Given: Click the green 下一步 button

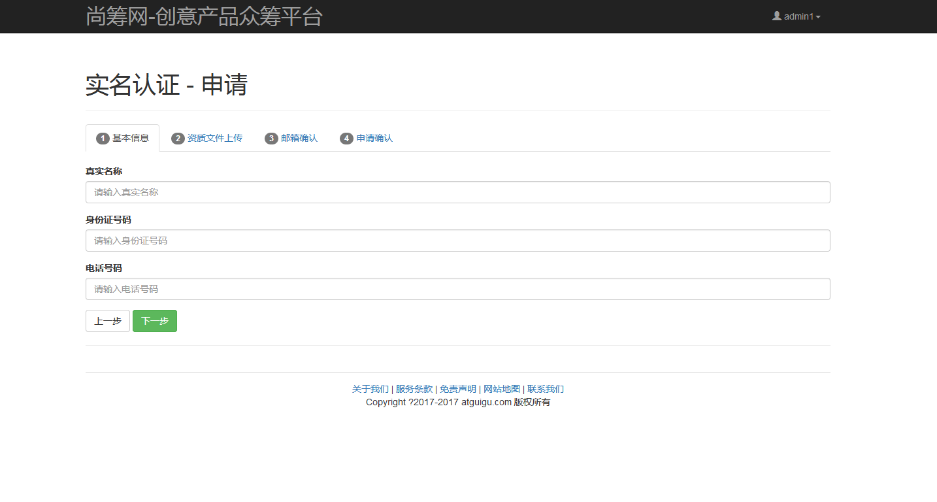Looking at the screenshot, I should [x=154, y=321].
